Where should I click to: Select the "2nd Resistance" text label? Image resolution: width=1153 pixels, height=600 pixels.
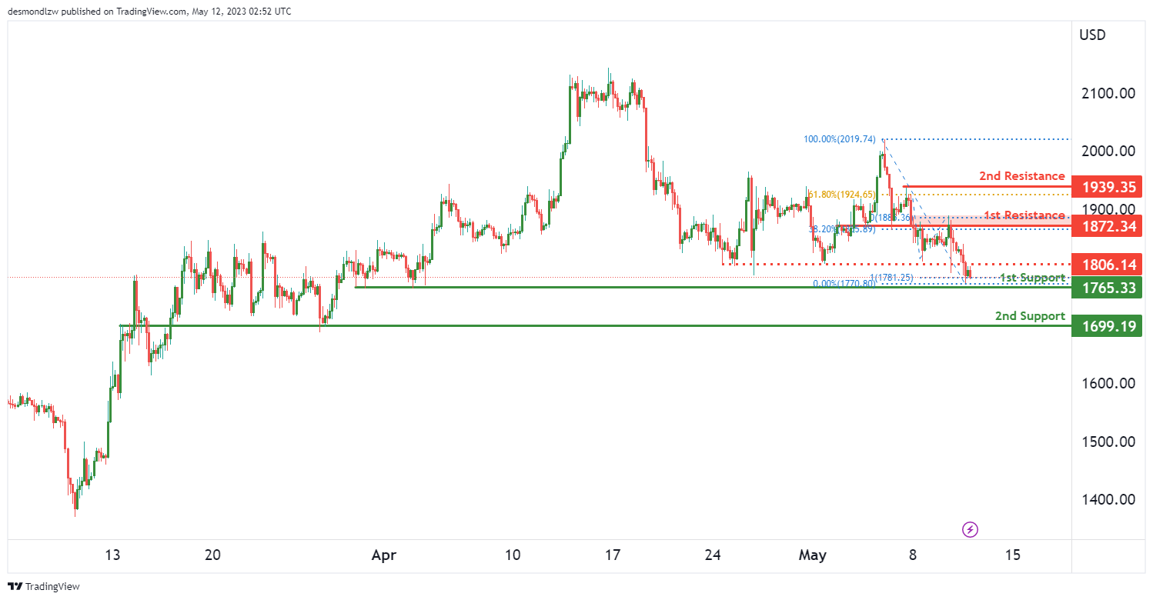click(1021, 176)
